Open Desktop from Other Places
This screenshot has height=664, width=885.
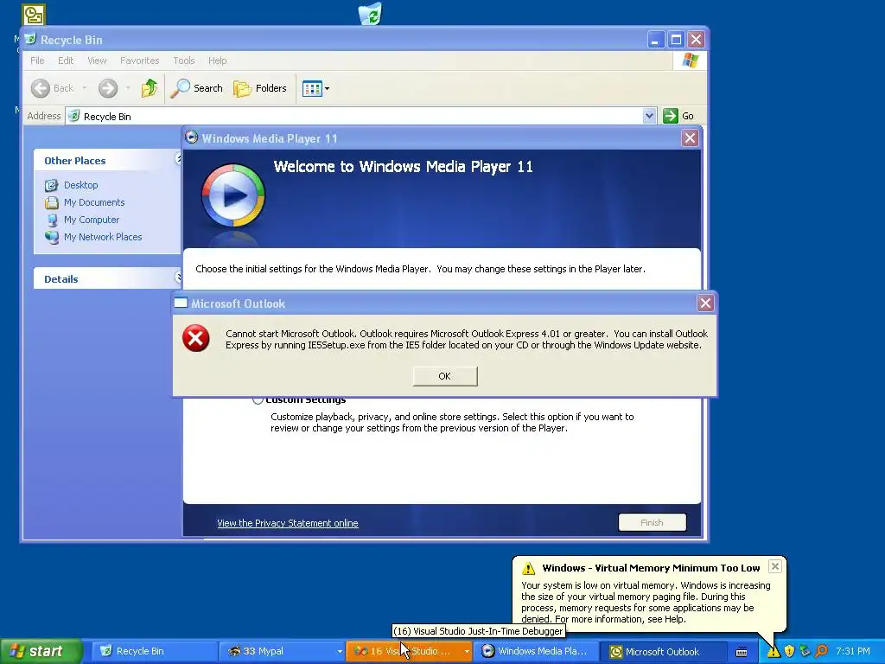pyautogui.click(x=80, y=185)
